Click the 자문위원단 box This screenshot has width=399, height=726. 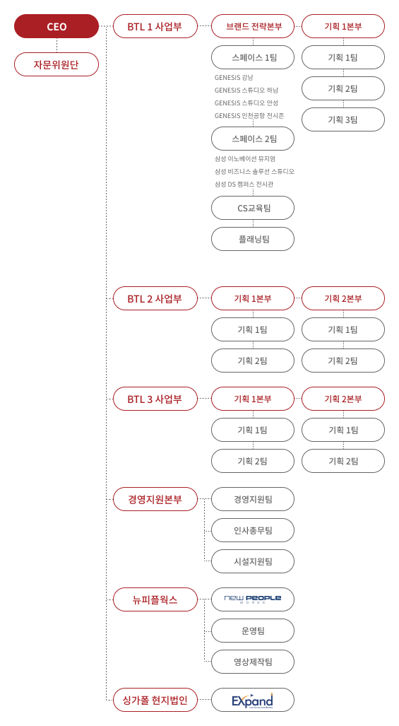(56, 64)
